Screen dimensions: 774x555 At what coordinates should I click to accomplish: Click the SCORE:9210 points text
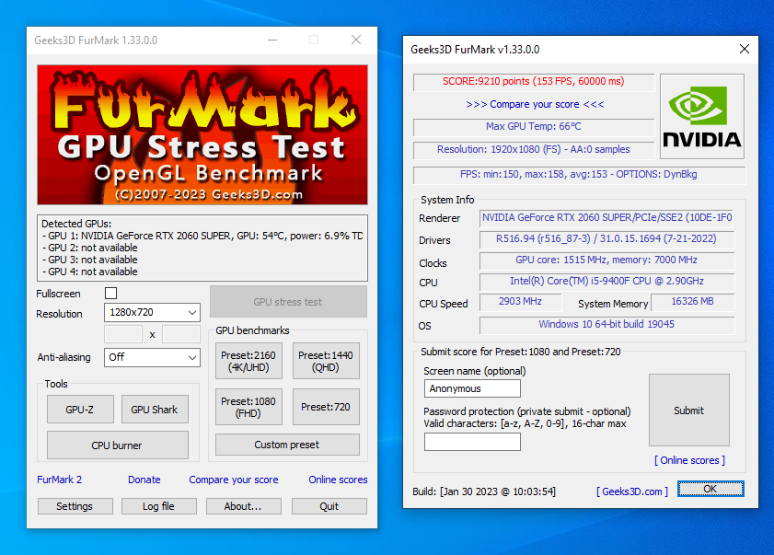(x=534, y=82)
